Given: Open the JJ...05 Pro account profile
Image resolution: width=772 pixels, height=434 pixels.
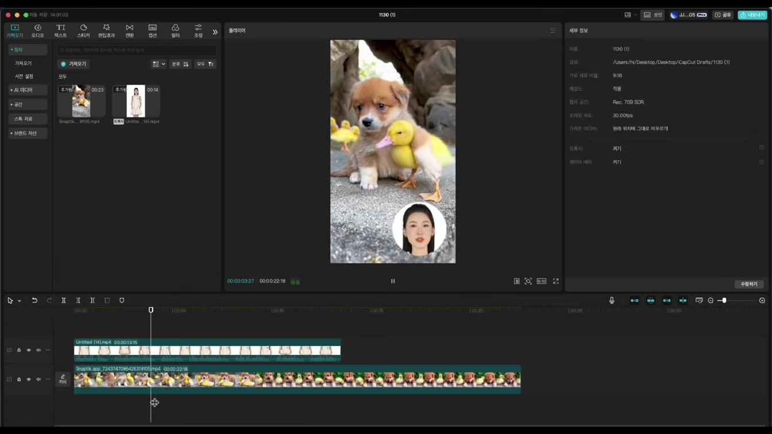Looking at the screenshot, I should pyautogui.click(x=688, y=15).
